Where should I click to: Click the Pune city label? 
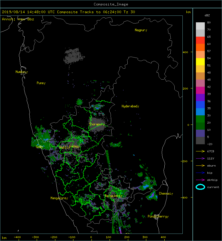(40, 83)
